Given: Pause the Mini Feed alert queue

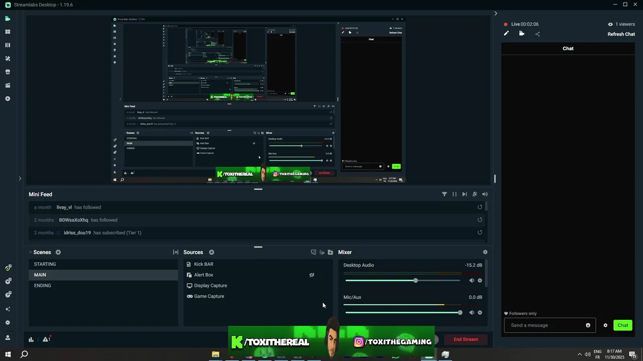Looking at the screenshot, I should click(x=455, y=194).
